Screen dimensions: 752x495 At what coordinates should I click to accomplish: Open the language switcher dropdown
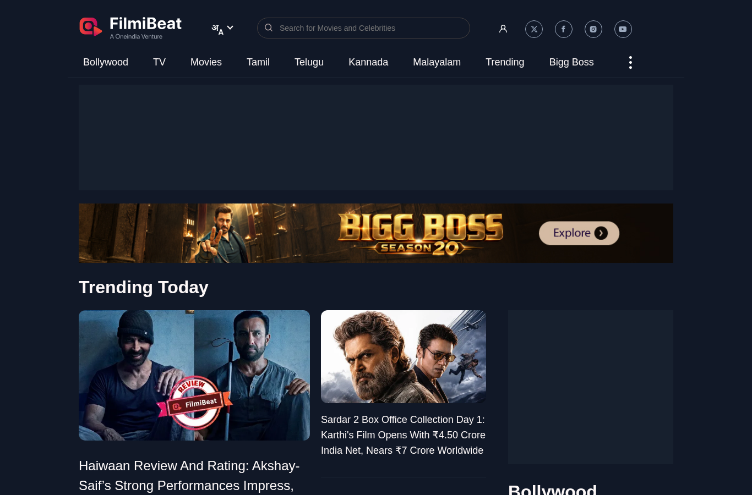point(222,29)
